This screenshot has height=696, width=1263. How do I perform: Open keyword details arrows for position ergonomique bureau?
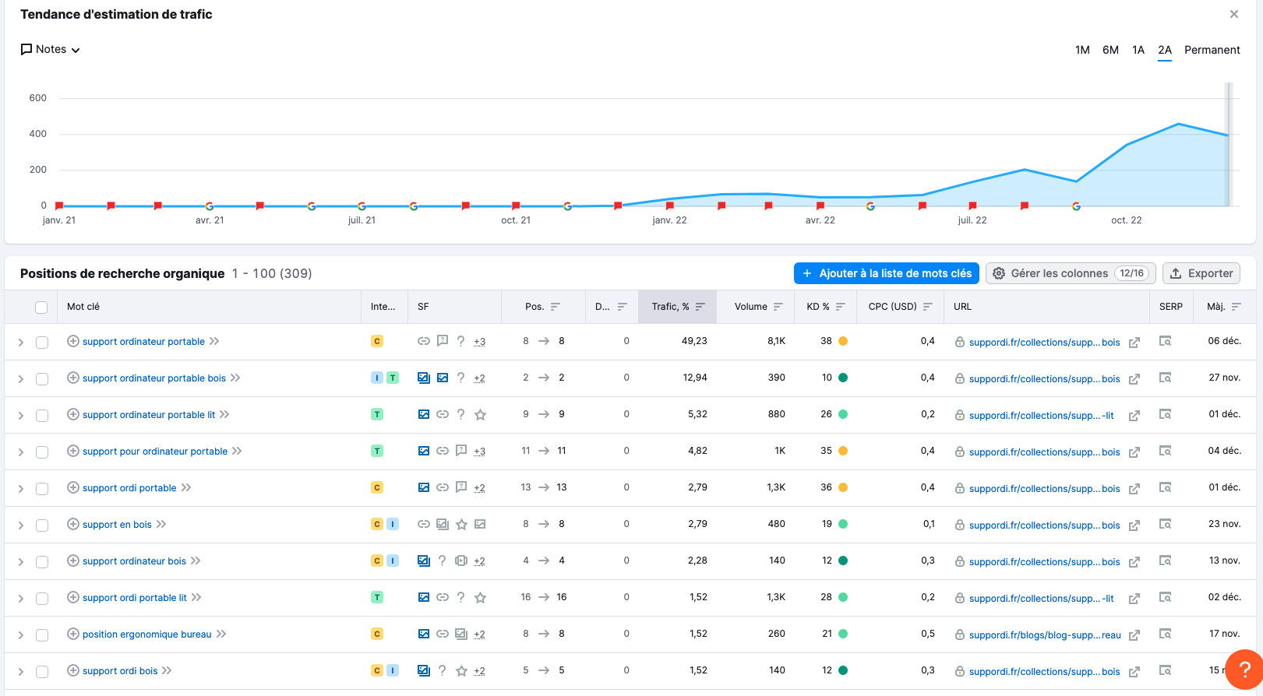click(x=221, y=634)
